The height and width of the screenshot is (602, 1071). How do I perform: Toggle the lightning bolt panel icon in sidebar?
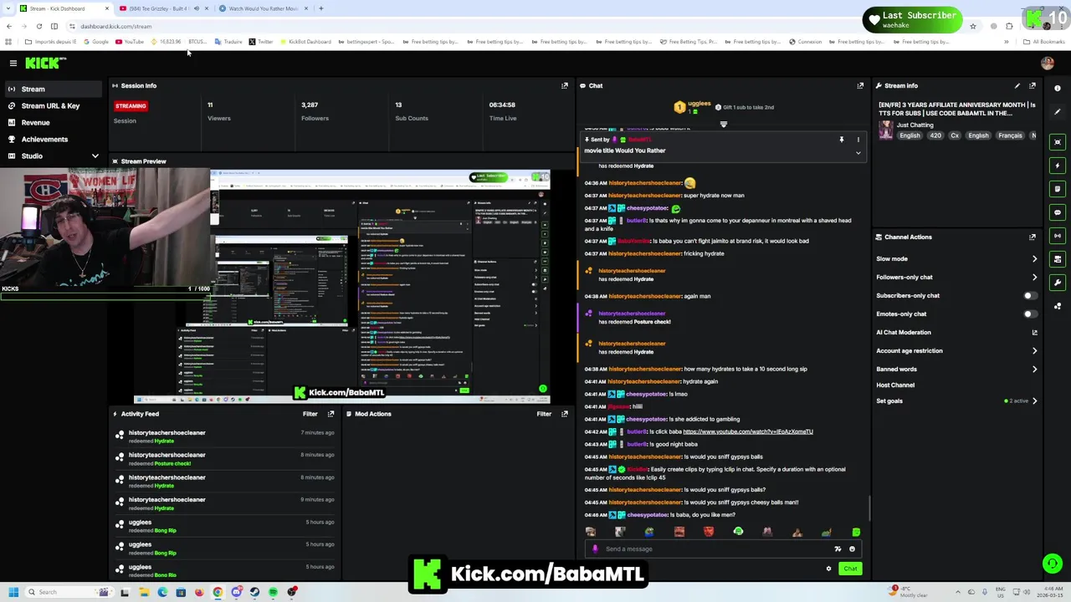click(1058, 166)
